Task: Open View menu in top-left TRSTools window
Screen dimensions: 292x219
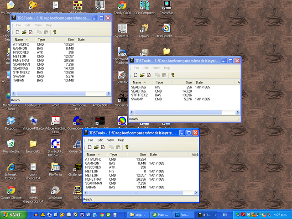Action: click(x=38, y=25)
